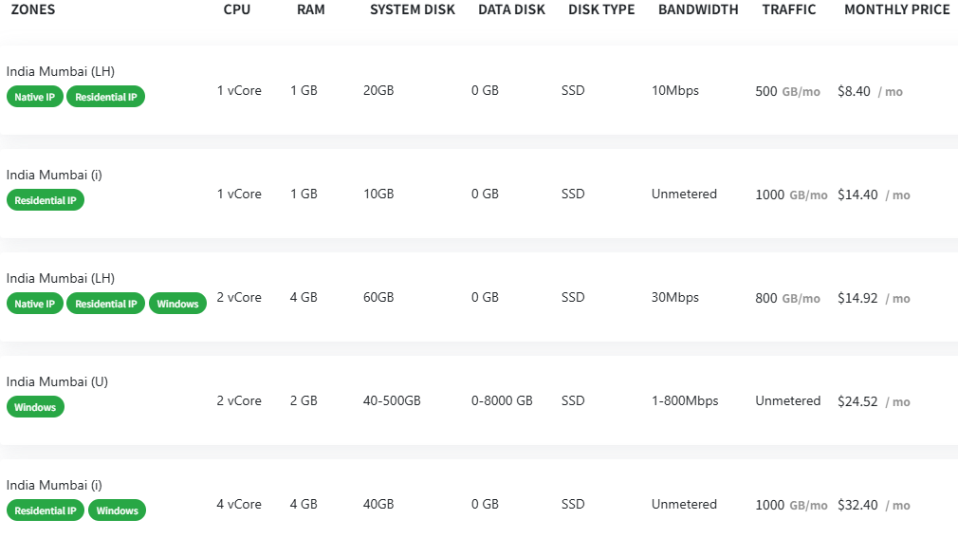
Task: Sort by the MONTHLY PRICE column header
Action: pyautogui.click(x=896, y=9)
